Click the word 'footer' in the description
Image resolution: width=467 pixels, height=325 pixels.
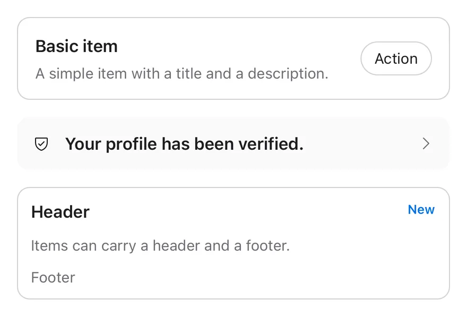(x=267, y=246)
